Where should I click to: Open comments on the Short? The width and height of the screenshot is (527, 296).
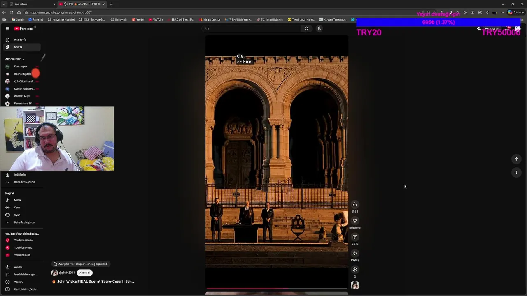coord(354,237)
